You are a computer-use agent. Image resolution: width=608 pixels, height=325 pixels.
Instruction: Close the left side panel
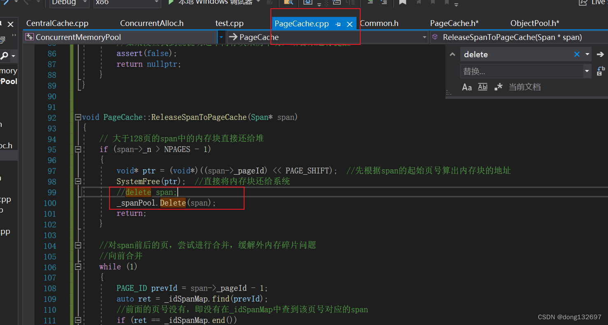(11, 24)
